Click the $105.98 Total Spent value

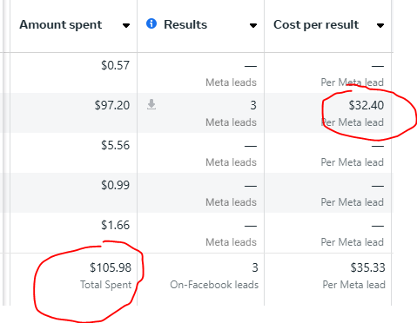coord(111,267)
